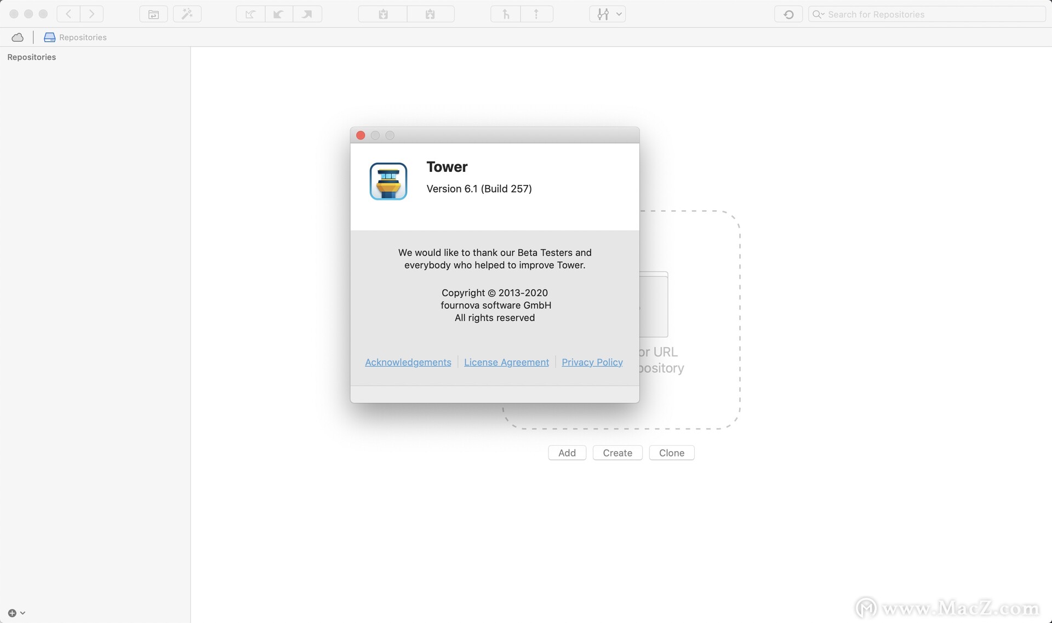Click the Git-Flow toolbar icon

603,14
